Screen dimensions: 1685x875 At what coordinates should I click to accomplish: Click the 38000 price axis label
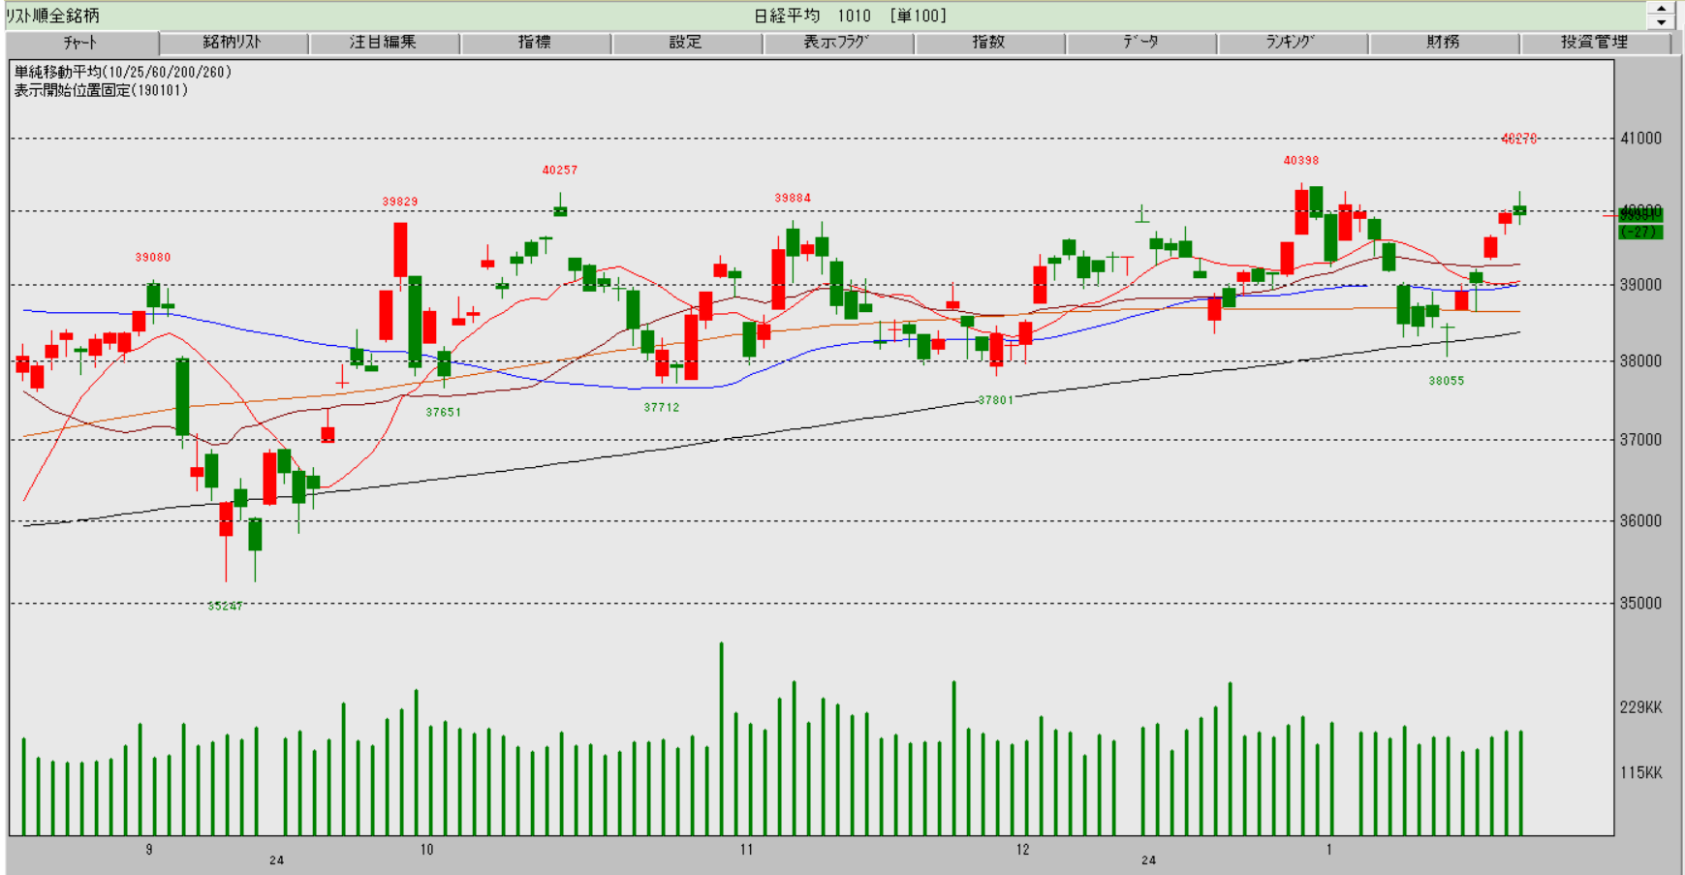1641,361
